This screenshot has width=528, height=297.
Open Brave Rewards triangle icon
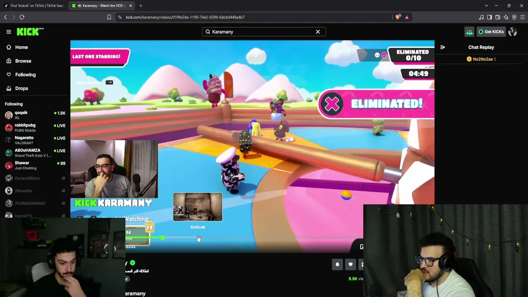407,17
